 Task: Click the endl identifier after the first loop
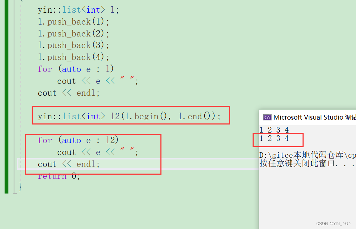[x=85, y=93]
